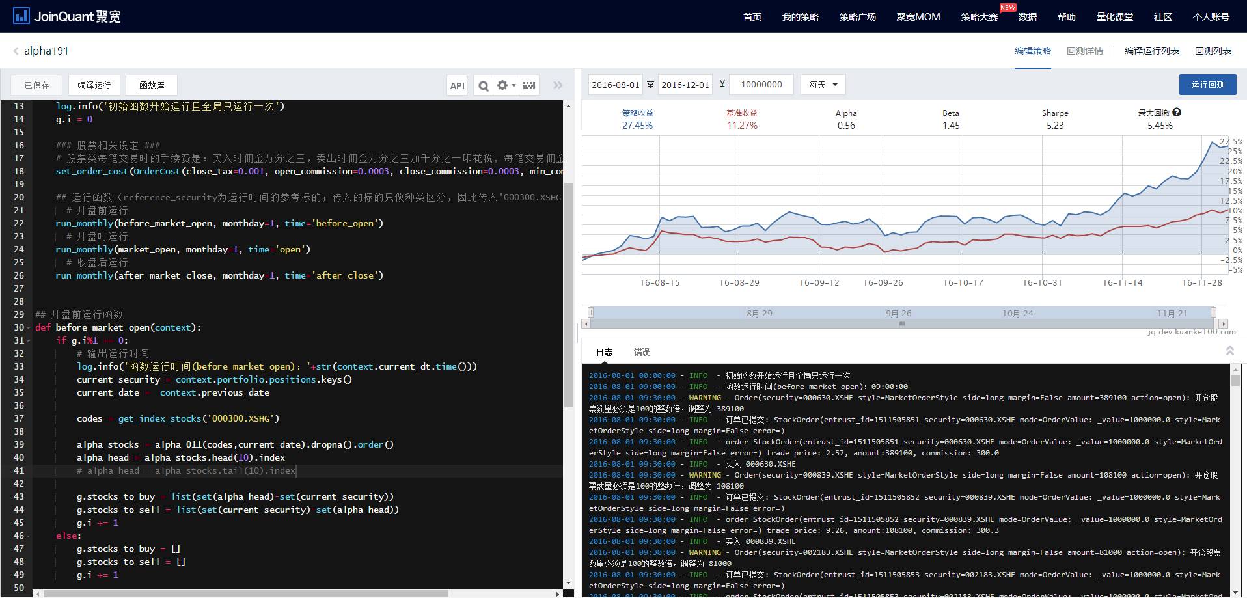Viewport: 1247px width, 598px height.
Task: Click code line 37 get_index_stocks
Action: [x=178, y=418]
